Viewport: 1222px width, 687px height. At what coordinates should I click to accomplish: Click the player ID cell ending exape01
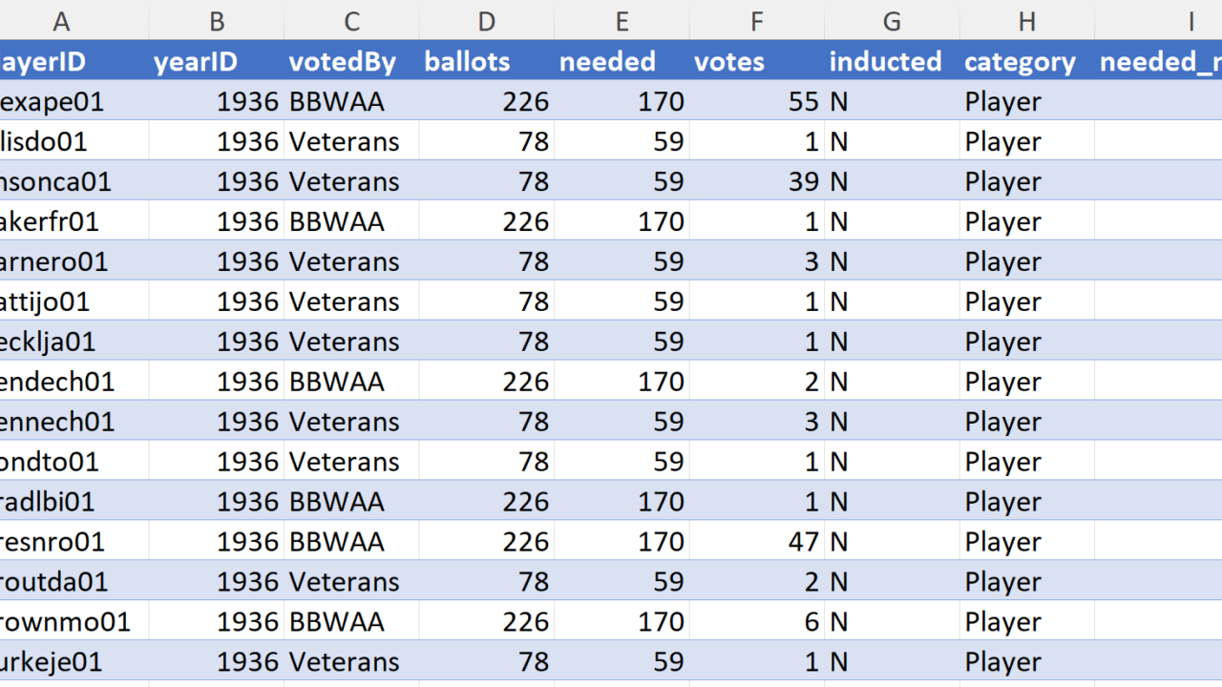[x=74, y=101]
